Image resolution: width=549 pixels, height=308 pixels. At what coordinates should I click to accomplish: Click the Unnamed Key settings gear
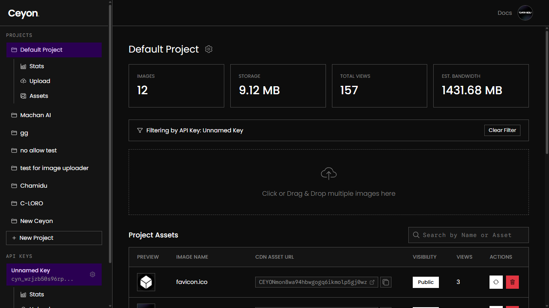click(x=92, y=274)
